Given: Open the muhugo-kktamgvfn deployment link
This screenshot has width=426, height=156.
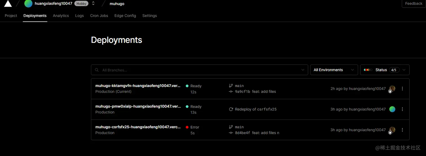Looking at the screenshot, I should pos(138,86).
